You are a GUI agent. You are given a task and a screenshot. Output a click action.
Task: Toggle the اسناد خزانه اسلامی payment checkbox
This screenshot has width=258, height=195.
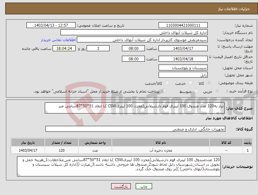[164, 91]
